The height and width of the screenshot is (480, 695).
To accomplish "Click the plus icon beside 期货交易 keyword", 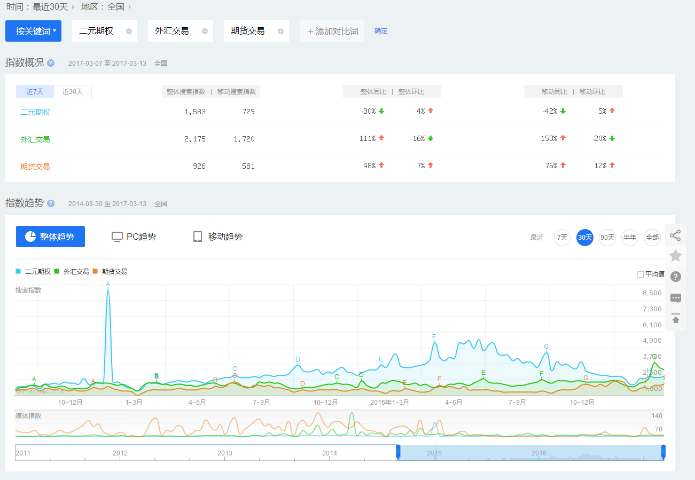I will tap(280, 31).
